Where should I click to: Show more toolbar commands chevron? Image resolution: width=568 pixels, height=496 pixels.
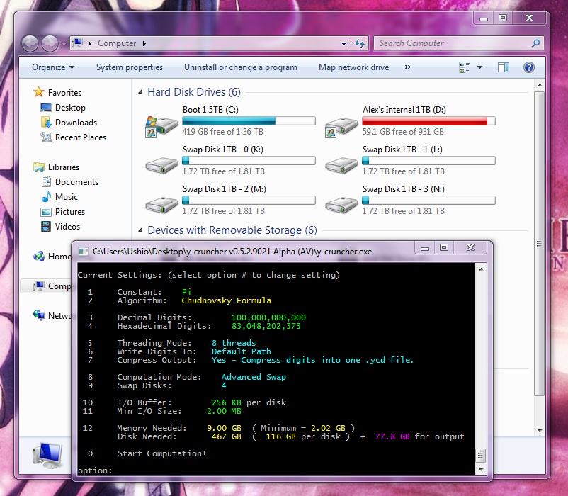pyautogui.click(x=407, y=67)
